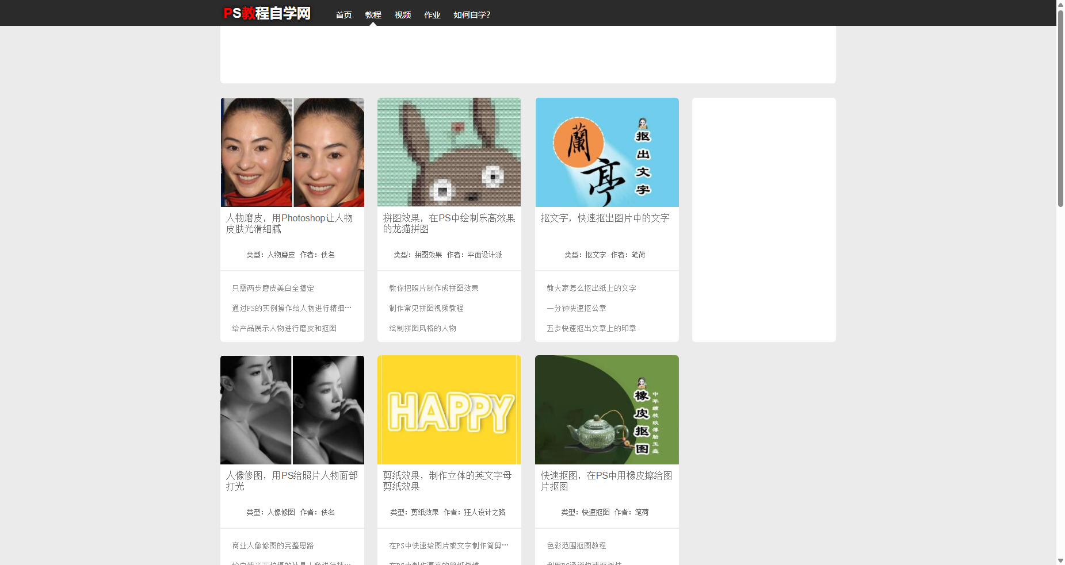Click the PS教程自学网 site logo

[267, 13]
